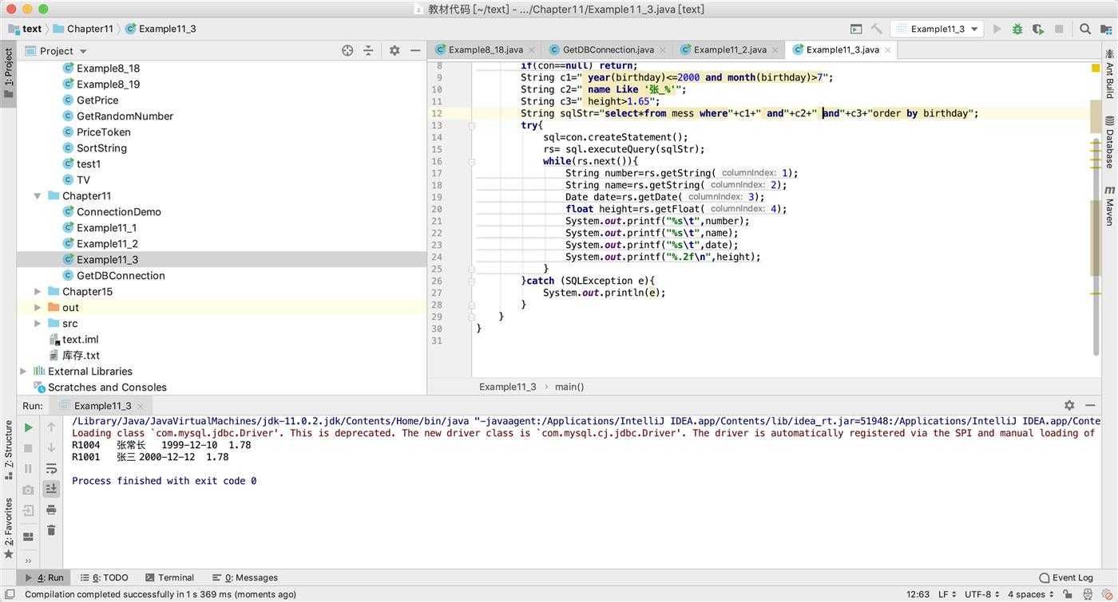Open the TODO tool window tab
1118x602 pixels.
click(105, 577)
